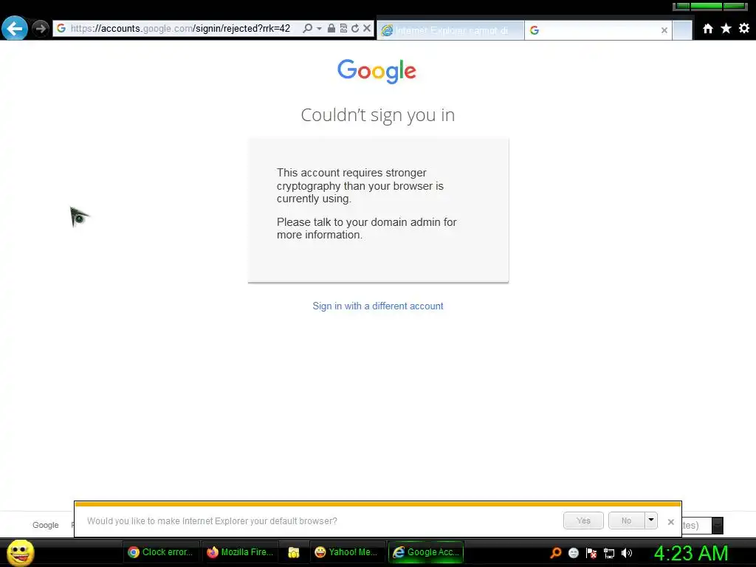Refresh the page with reload icon
756x567 pixels.
coord(355,29)
